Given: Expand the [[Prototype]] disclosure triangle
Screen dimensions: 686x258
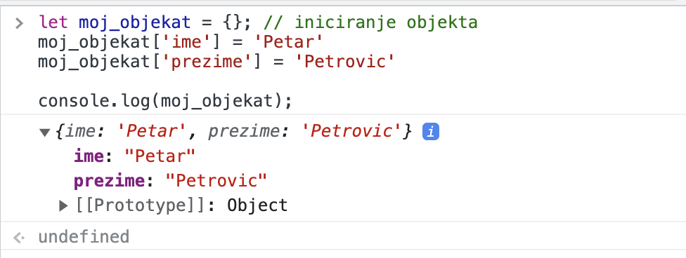Looking at the screenshot, I should (x=64, y=205).
